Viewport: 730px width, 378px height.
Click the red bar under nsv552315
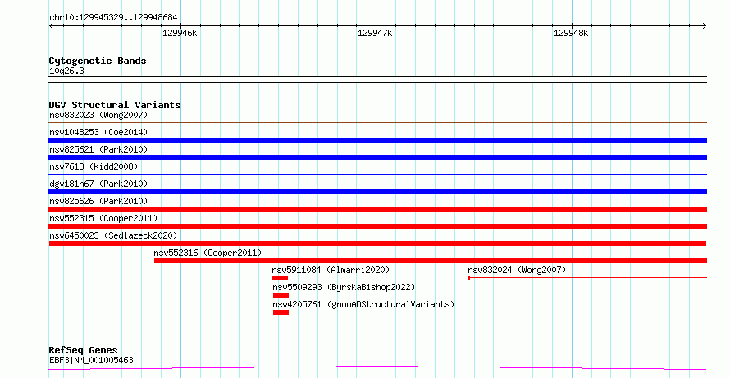click(377, 226)
